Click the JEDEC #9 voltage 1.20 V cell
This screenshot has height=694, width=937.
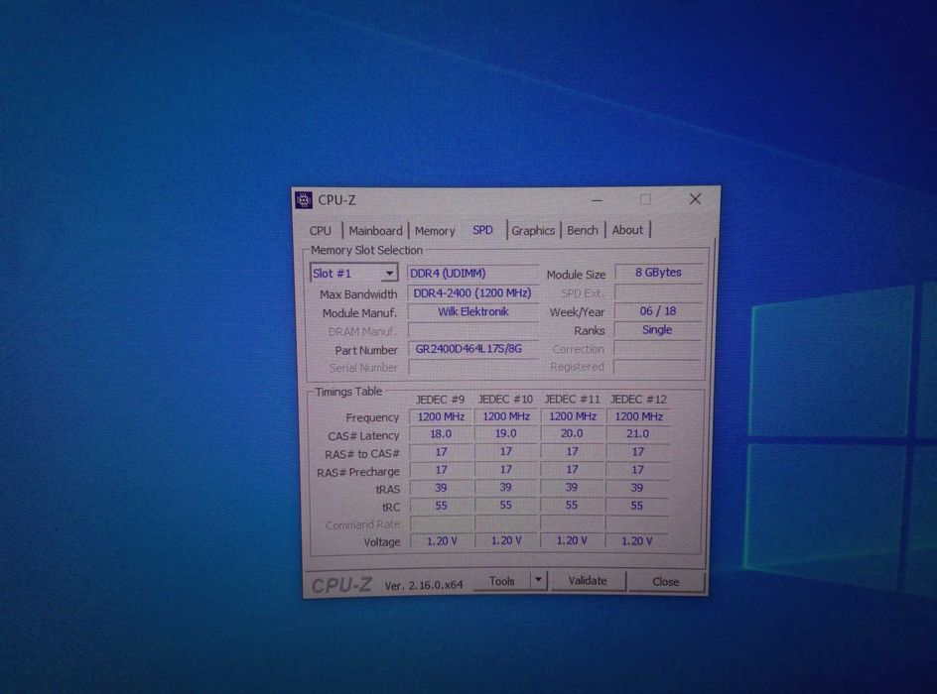[x=442, y=540]
